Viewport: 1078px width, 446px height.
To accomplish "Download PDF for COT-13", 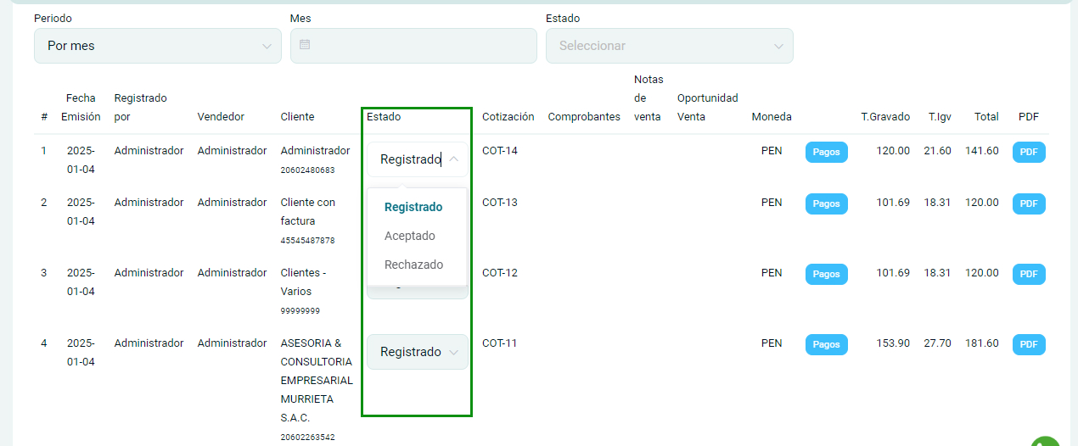I will [1029, 204].
